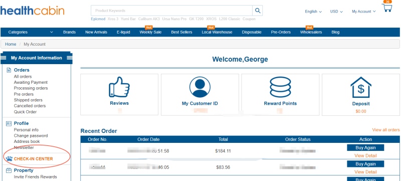Open the shopping cart icon
This screenshot has height=181, width=401.
(x=387, y=8)
